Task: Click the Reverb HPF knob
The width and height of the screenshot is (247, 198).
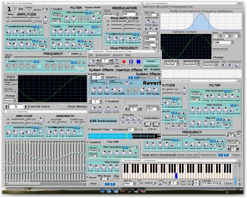Action: coord(149,90)
